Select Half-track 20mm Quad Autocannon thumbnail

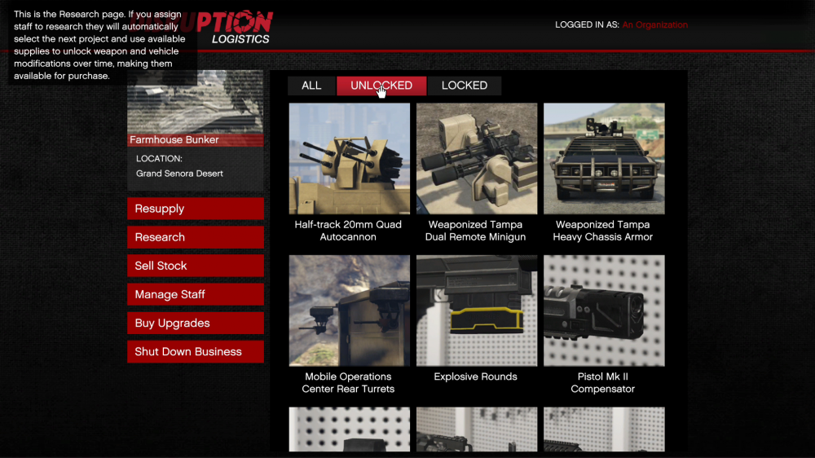pos(350,159)
